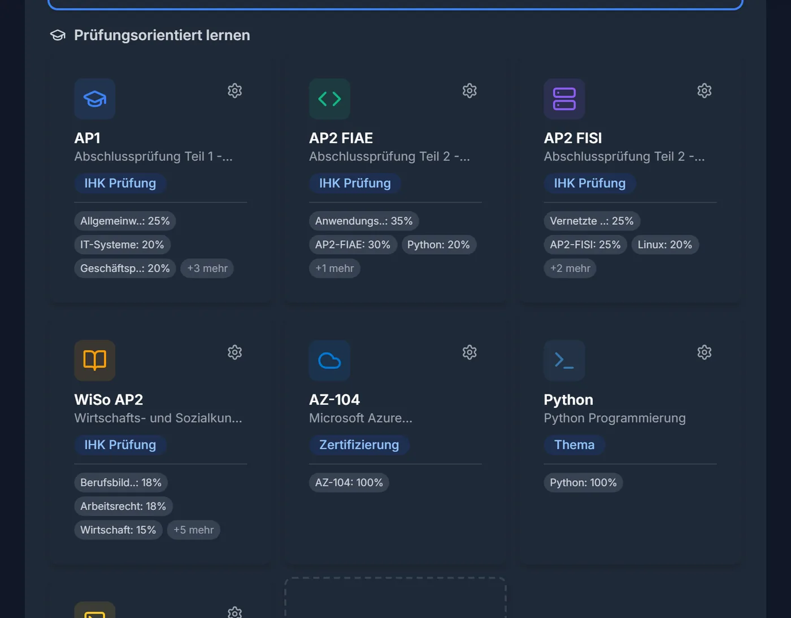Click the 'AZ-104: 100%' chip

click(x=349, y=482)
